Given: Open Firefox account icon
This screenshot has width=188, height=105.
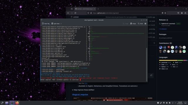Looking at the screenshot, I should point(182,13).
